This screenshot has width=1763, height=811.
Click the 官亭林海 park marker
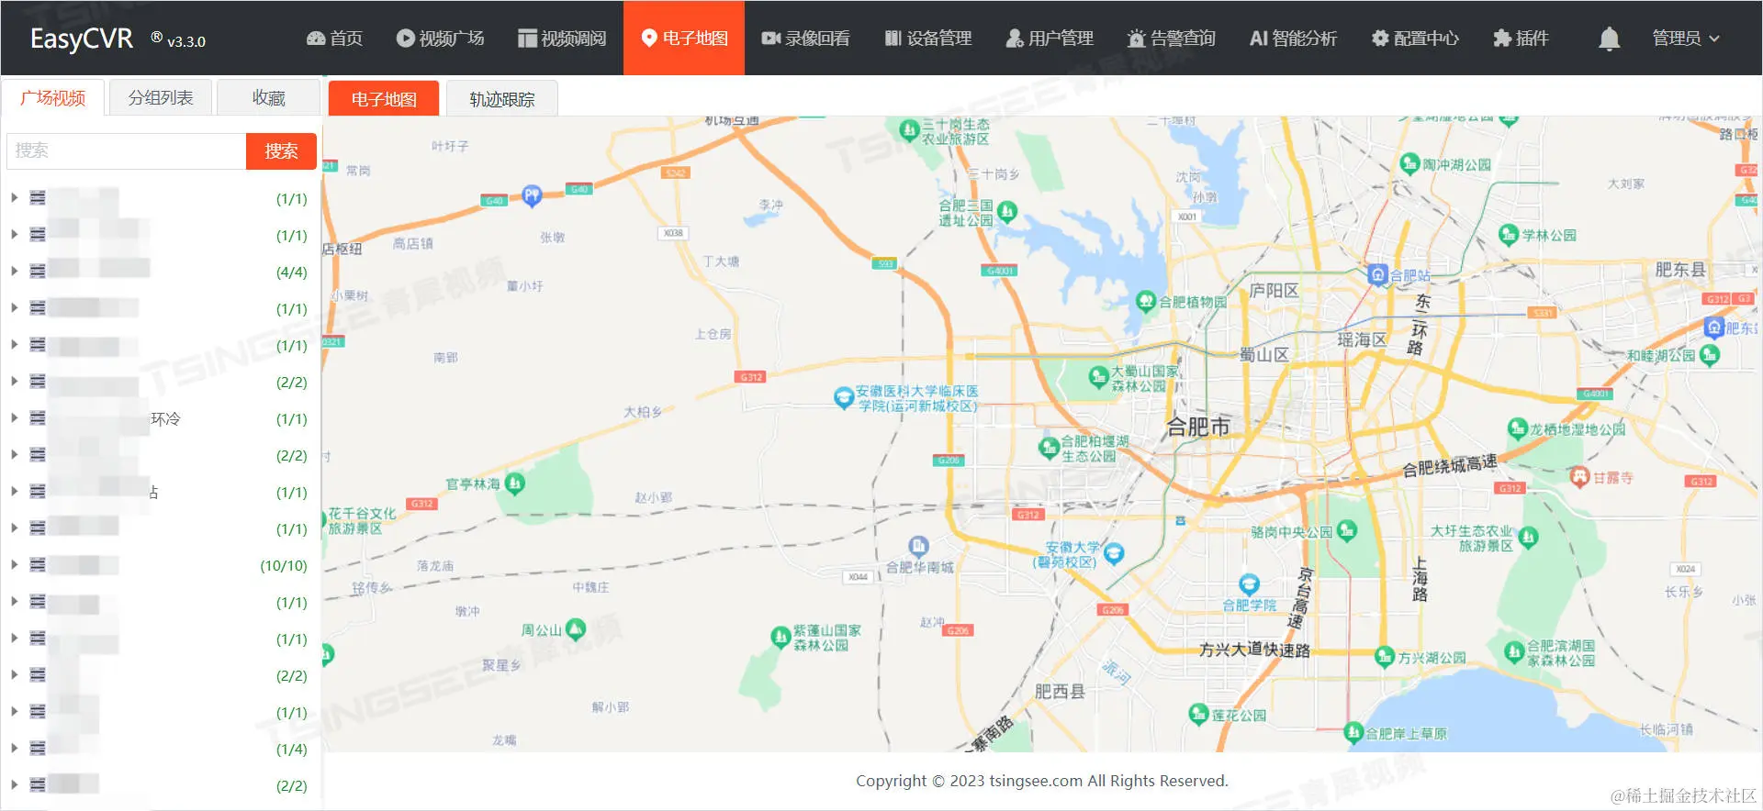coord(515,483)
